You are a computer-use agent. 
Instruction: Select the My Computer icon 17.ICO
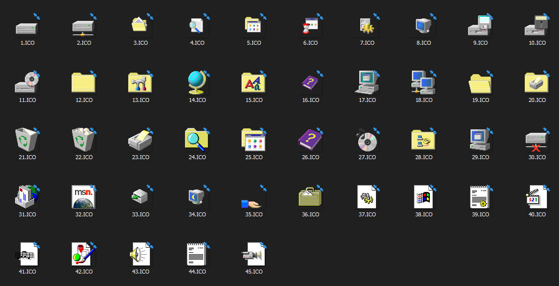pyautogui.click(x=367, y=83)
